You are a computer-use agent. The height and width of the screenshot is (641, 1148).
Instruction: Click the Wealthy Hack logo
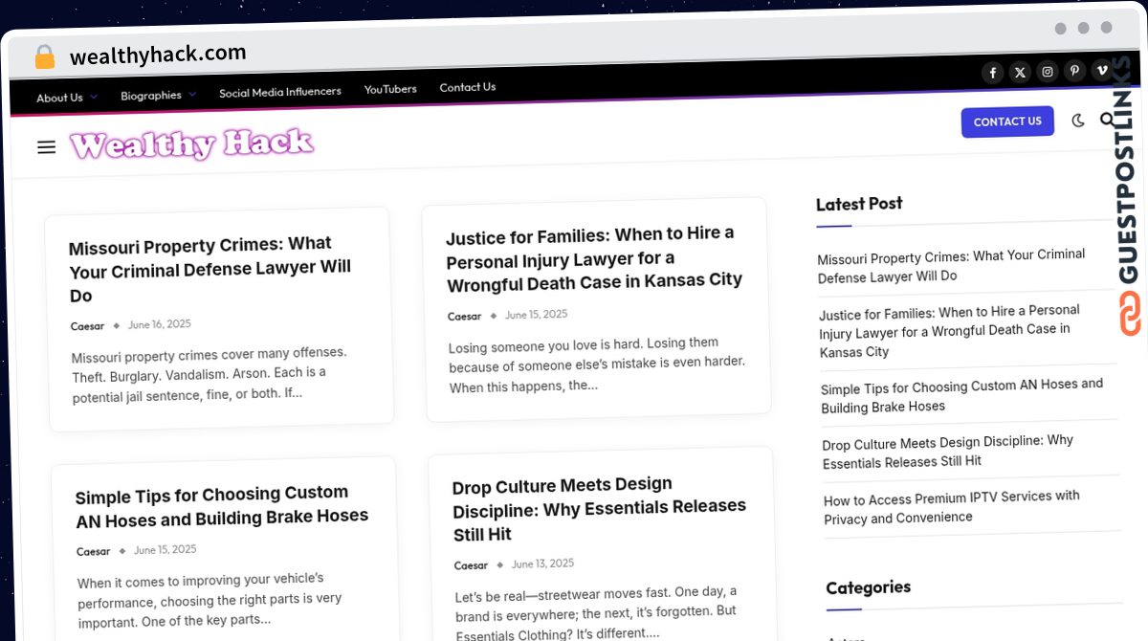pos(191,144)
